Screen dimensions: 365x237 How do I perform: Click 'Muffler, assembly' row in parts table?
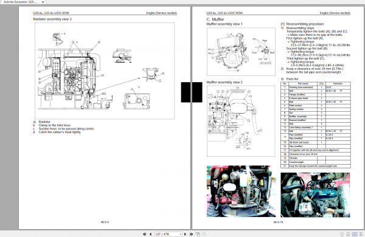315,117
